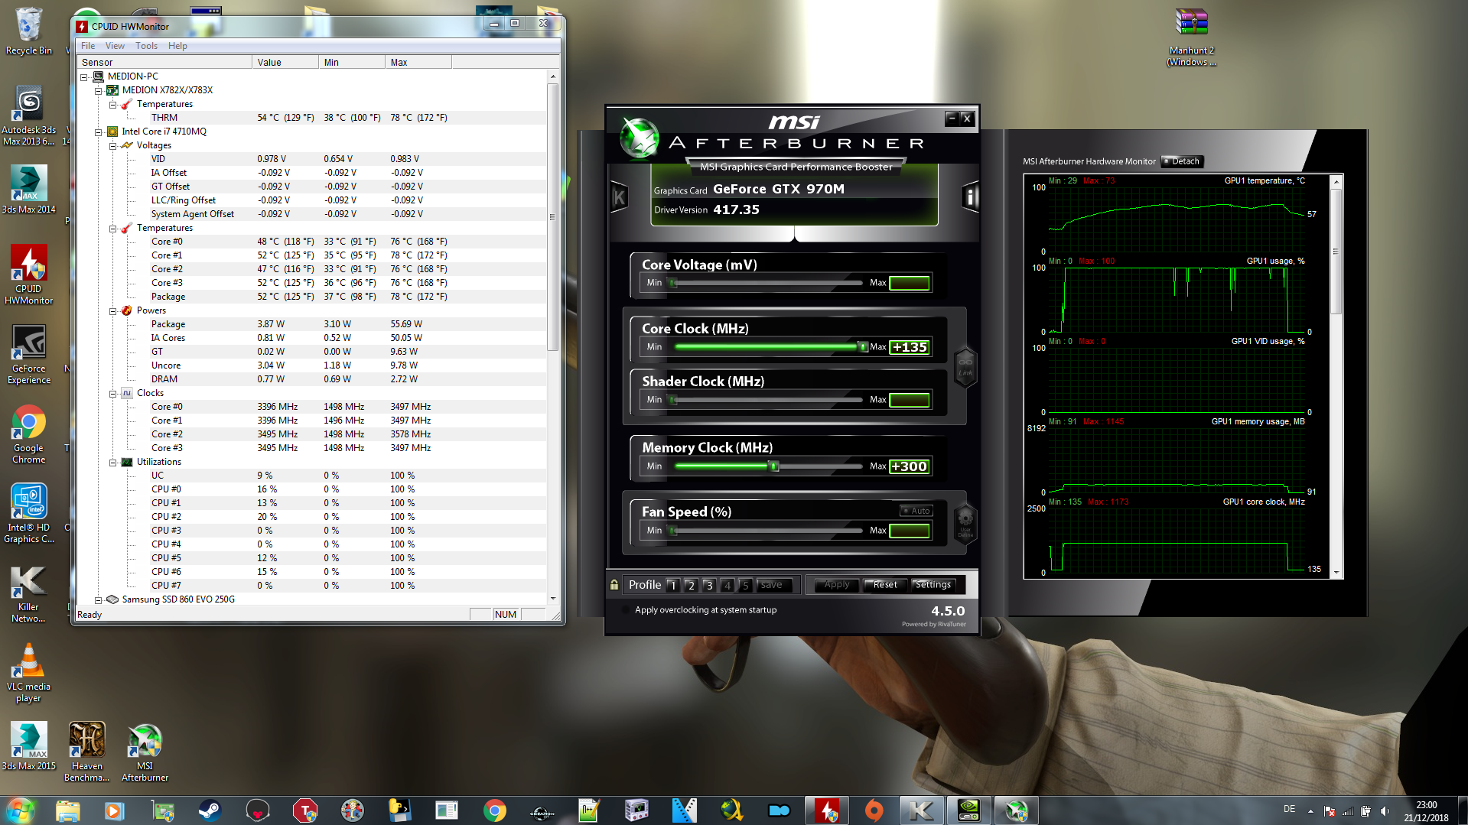This screenshot has width=1468, height=825.
Task: Click the Memory Clock slider handle
Action: point(773,466)
